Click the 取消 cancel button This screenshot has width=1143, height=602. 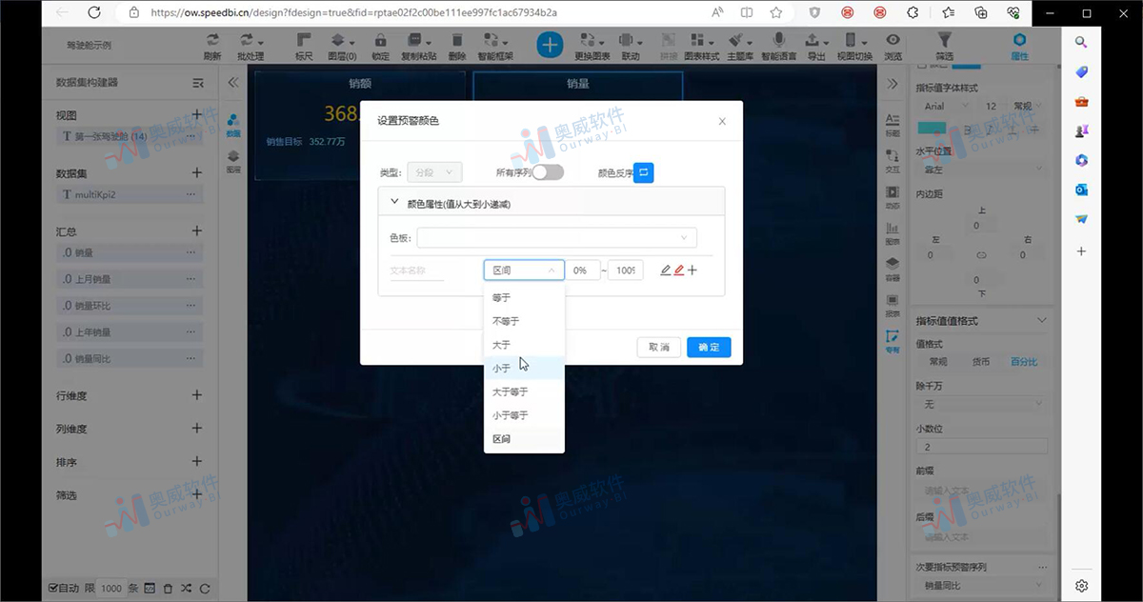(658, 347)
